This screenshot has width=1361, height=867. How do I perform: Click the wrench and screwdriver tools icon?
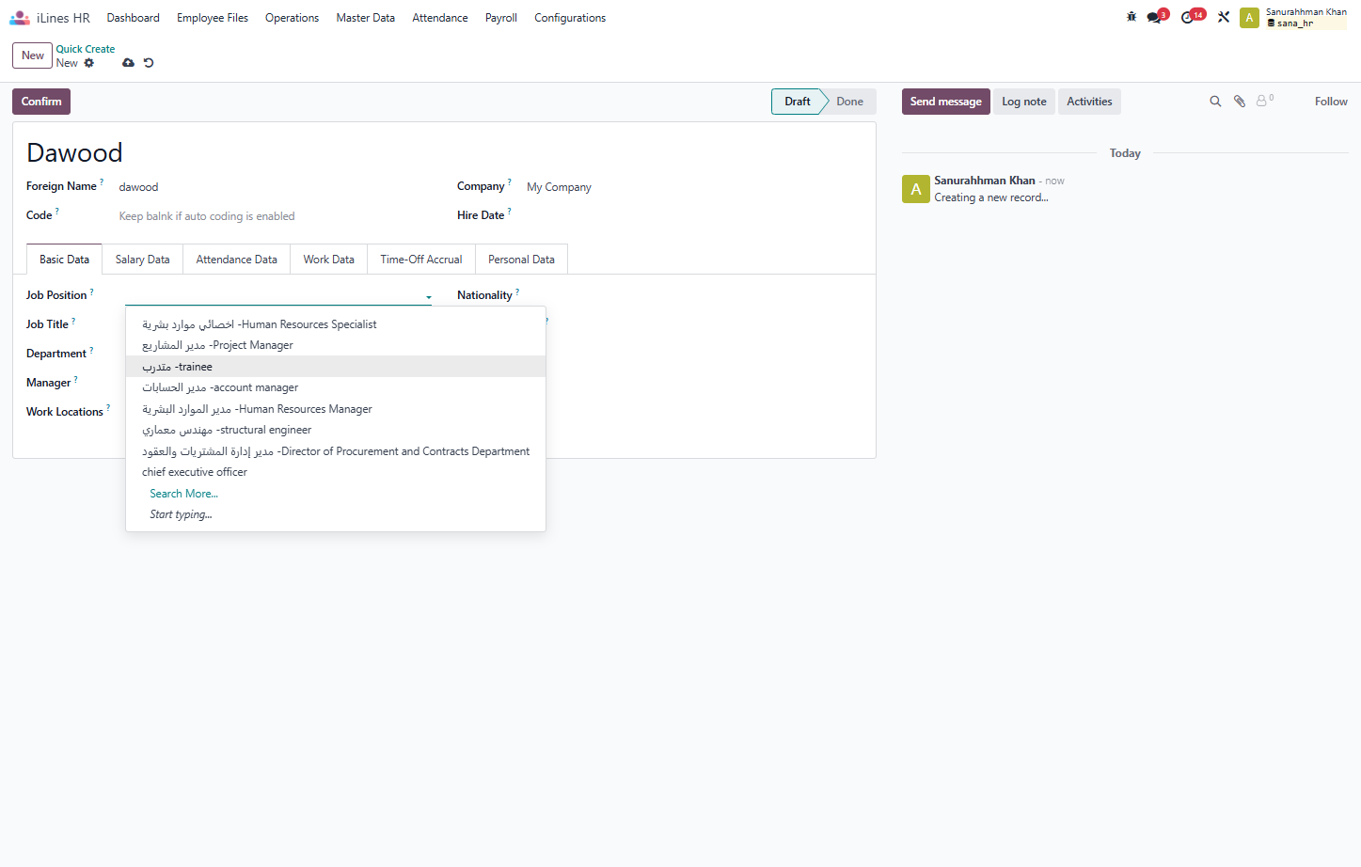[1224, 17]
